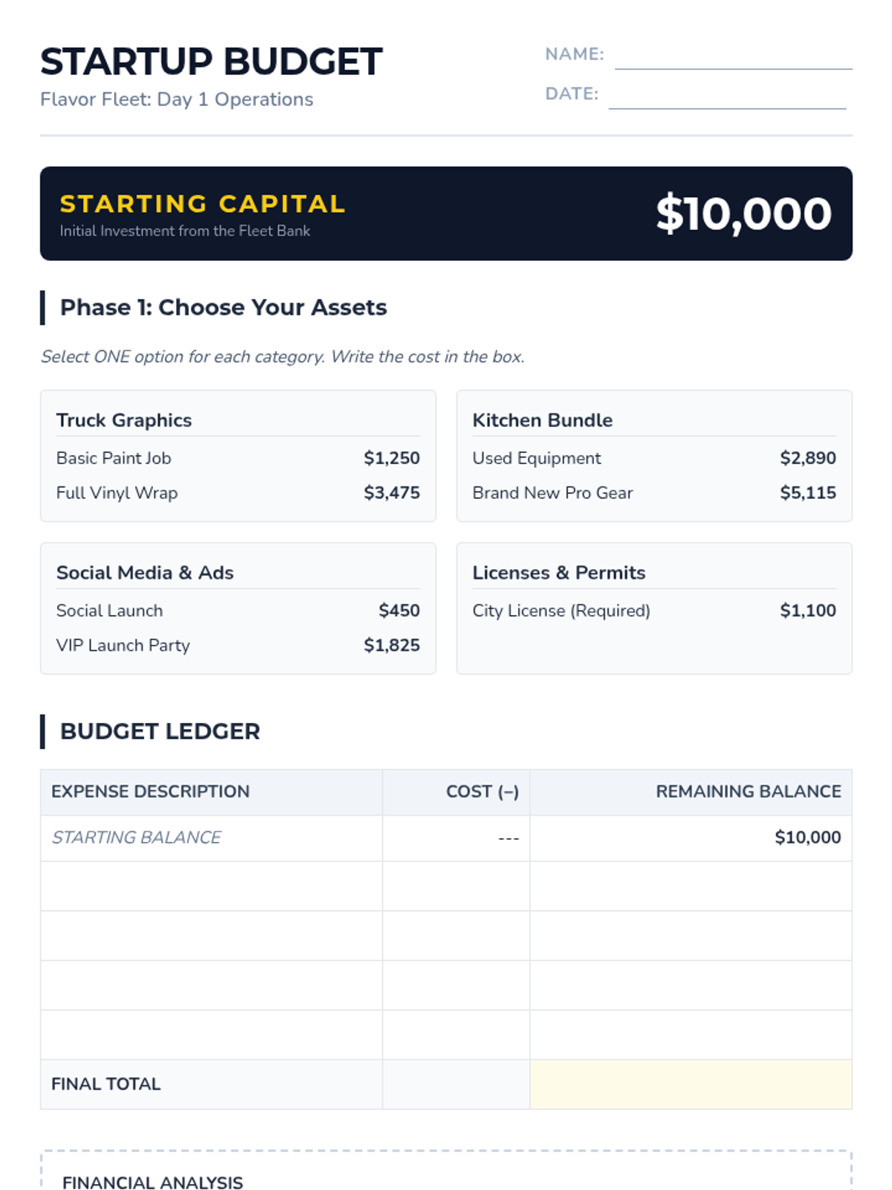Select the VIP Launch Party option
Screen dimensions: 892x1190
(x=238, y=645)
